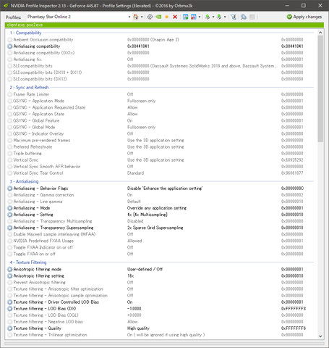The height and width of the screenshot is (348, 329).
Task: Click the 4 - Texture Filtering section header
Action: point(28,262)
